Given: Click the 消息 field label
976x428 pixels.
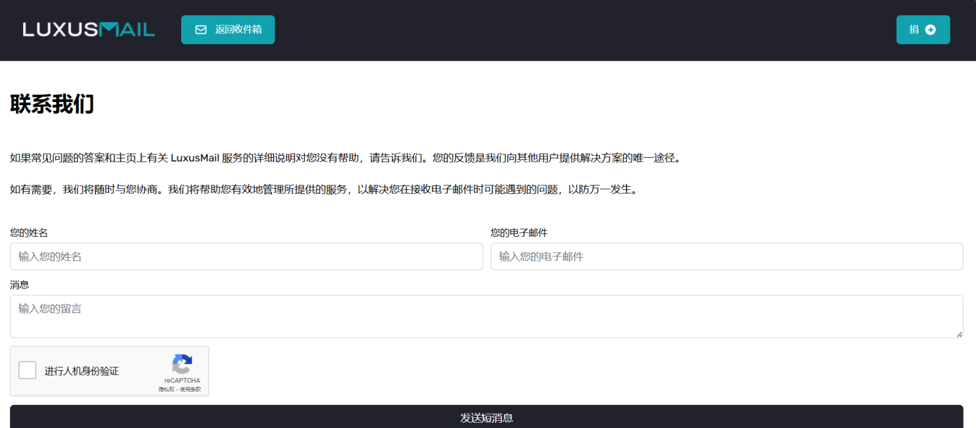Looking at the screenshot, I should [x=20, y=285].
